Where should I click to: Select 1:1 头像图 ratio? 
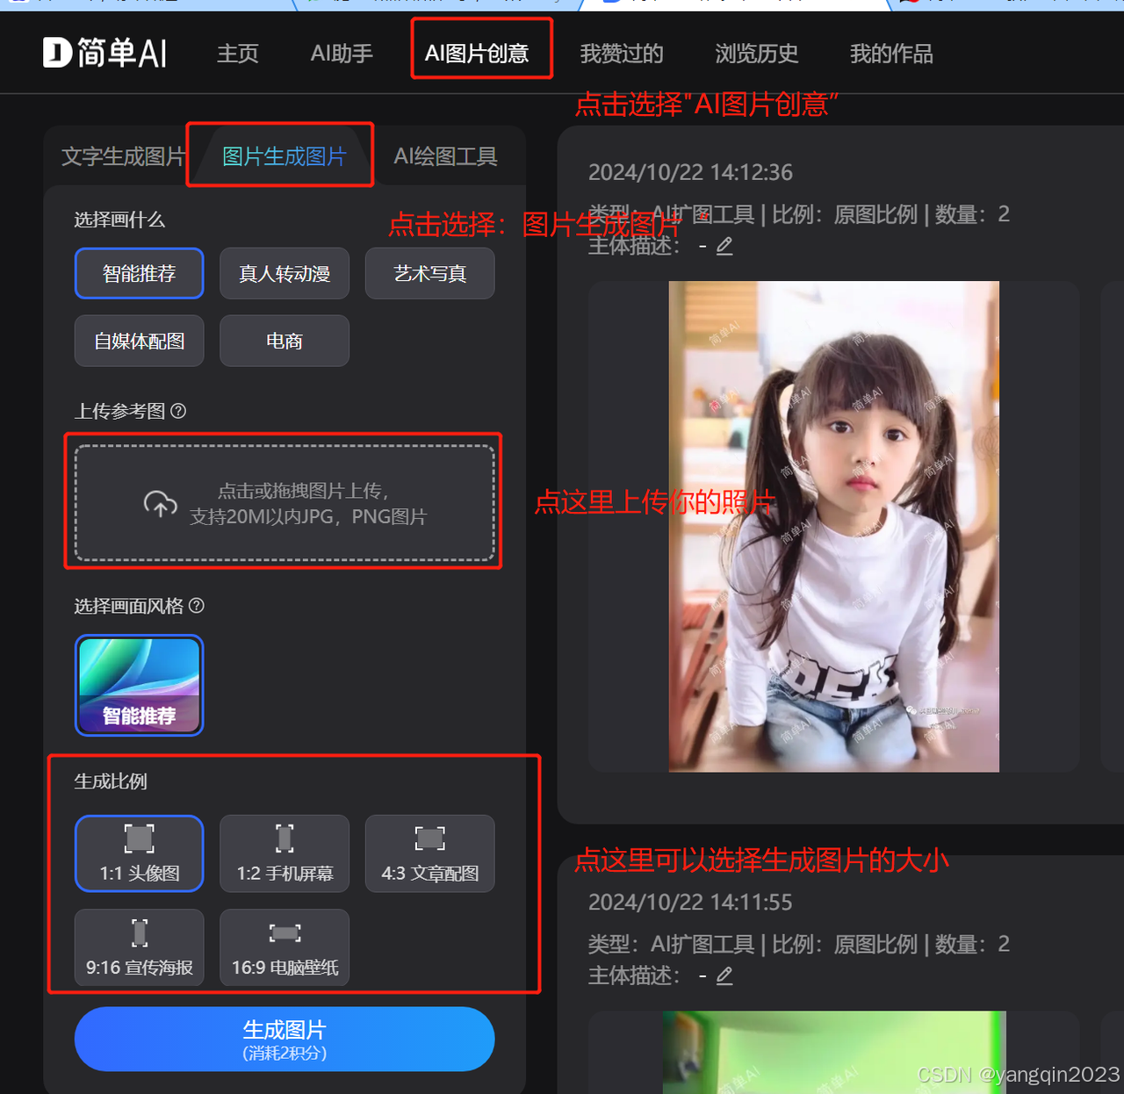139,853
